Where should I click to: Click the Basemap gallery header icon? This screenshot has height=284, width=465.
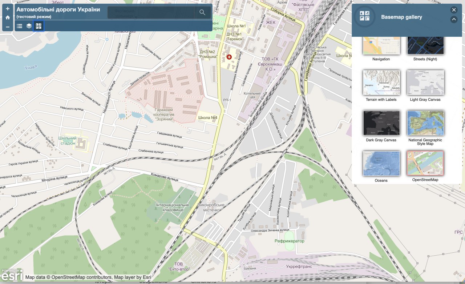[364, 16]
